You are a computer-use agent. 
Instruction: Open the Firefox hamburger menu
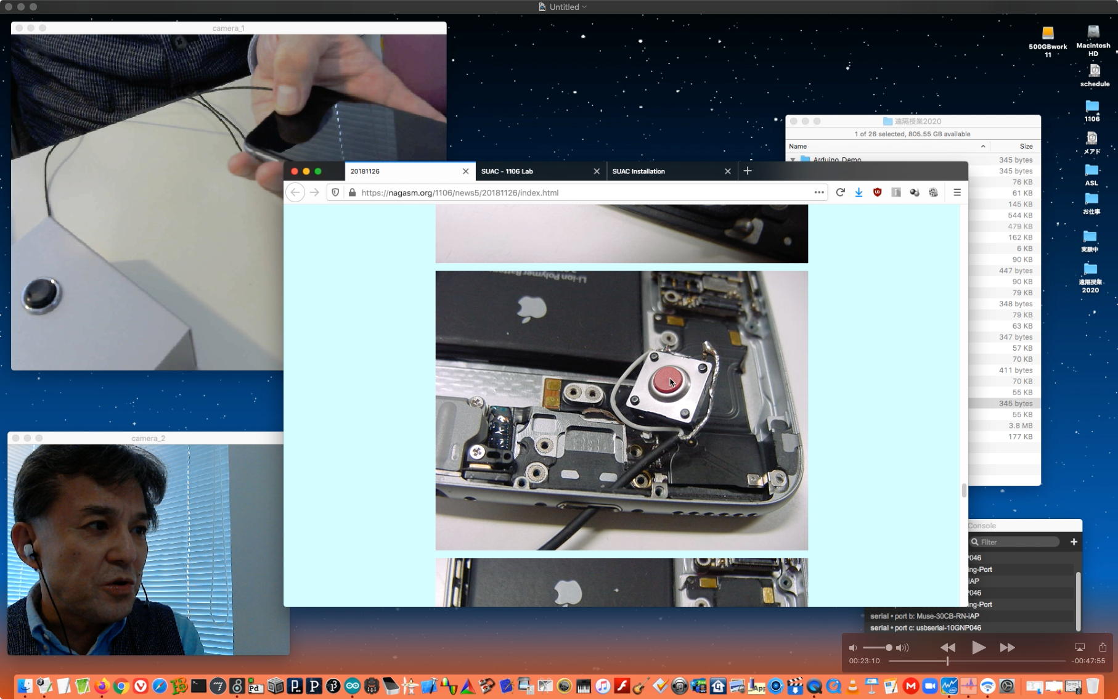coord(957,192)
